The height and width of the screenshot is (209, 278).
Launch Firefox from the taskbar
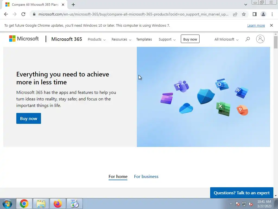[58, 204]
